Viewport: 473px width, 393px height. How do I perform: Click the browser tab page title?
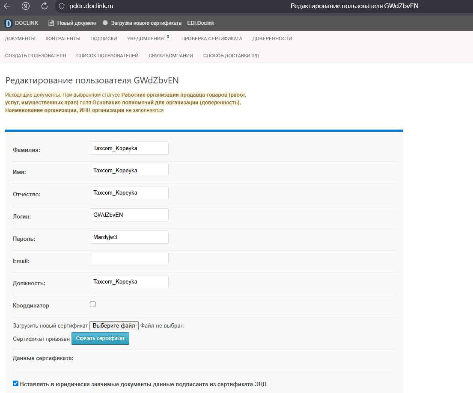(354, 6)
